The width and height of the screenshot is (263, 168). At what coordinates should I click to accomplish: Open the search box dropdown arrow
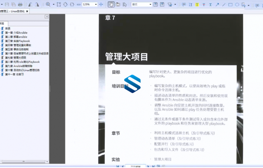(150, 4)
